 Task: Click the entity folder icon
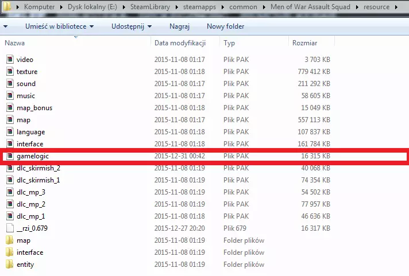coord(10,265)
